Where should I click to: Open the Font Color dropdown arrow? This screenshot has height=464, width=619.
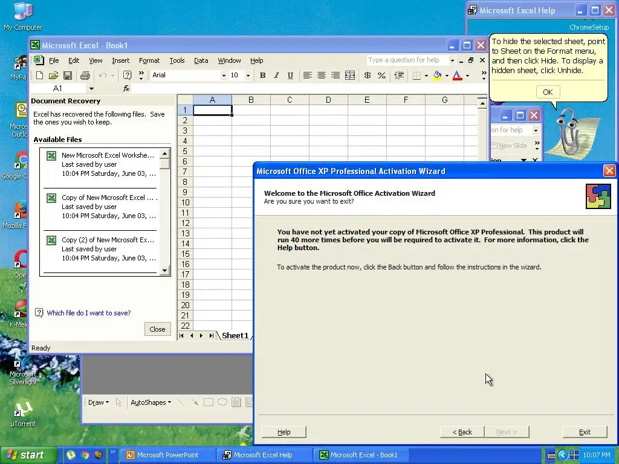point(467,76)
